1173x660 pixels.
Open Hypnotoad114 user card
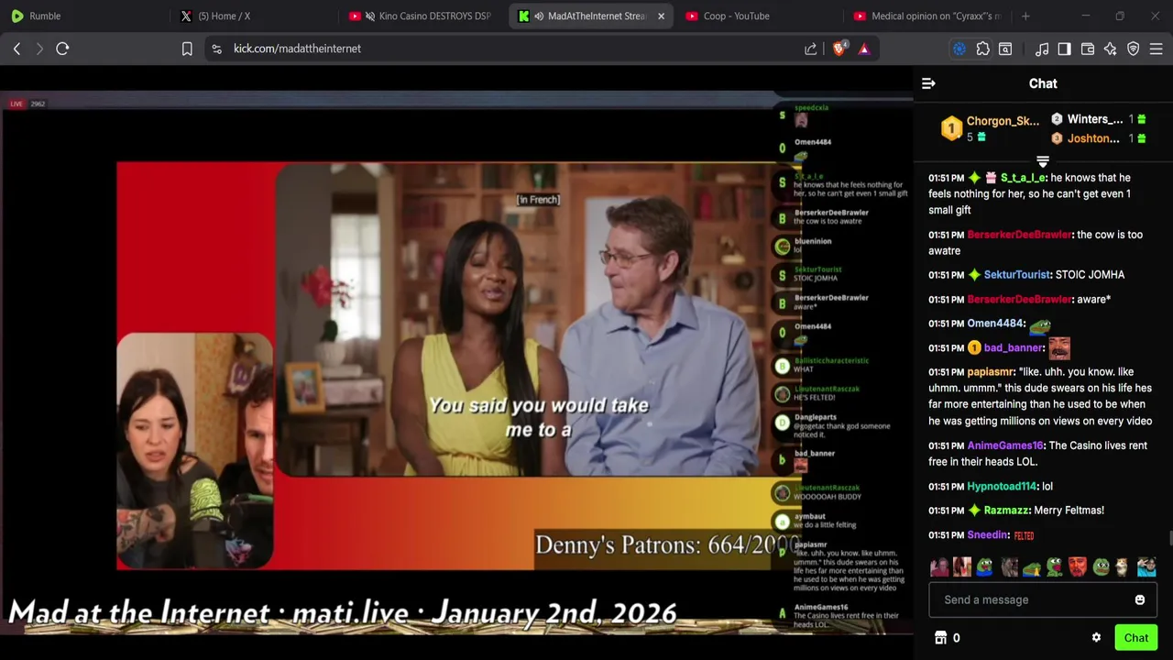click(x=1002, y=487)
